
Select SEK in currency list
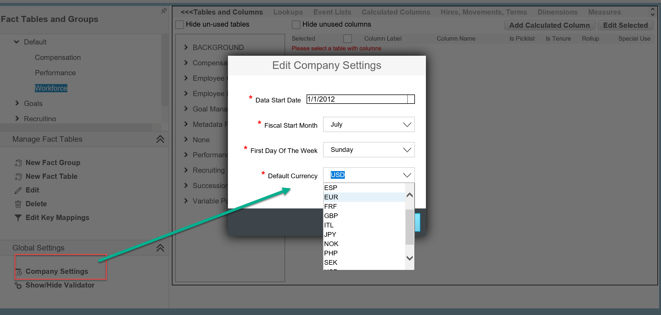(364, 263)
